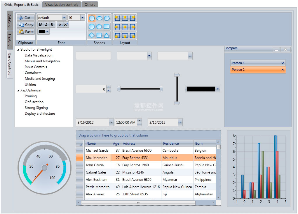Toggle underline formatting
Screen dimensions: 298x214
pyautogui.click(x=52, y=24)
